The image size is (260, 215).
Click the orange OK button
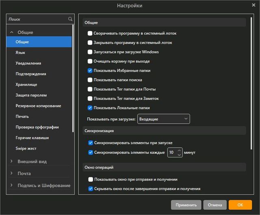point(240,205)
